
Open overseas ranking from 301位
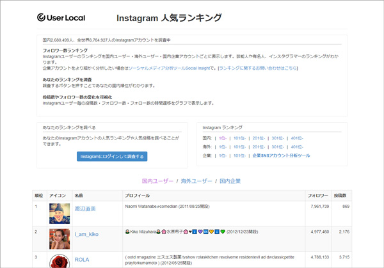pyautogui.click(x=278, y=147)
